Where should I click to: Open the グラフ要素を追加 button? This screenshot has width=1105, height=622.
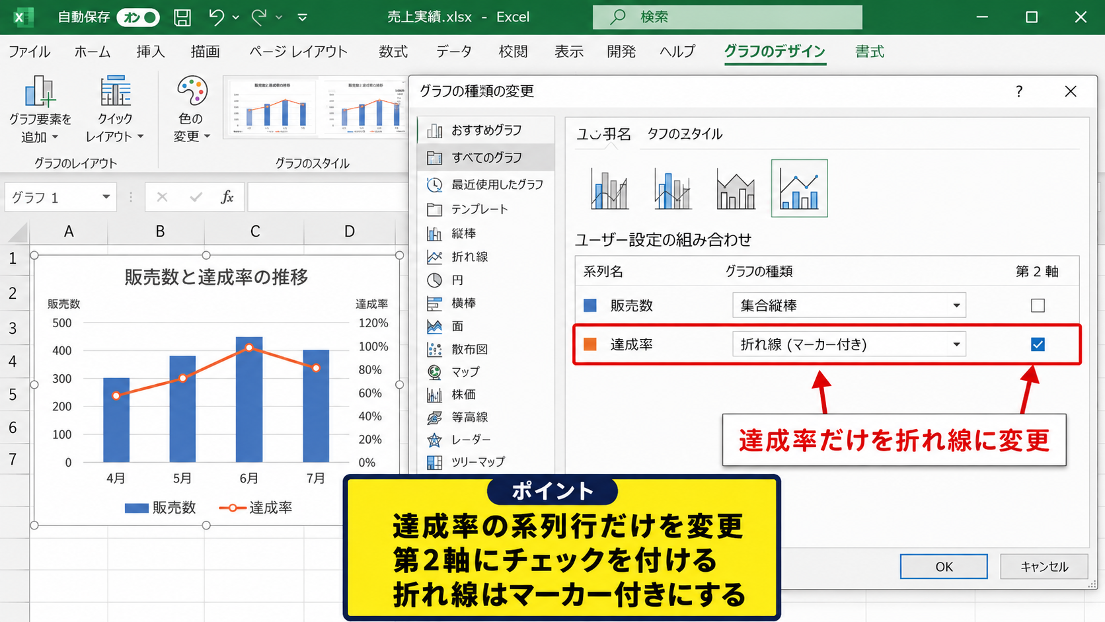pos(40,109)
